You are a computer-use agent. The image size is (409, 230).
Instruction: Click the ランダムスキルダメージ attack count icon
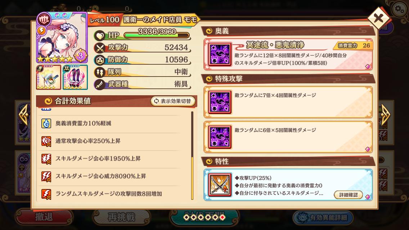pos(46,194)
